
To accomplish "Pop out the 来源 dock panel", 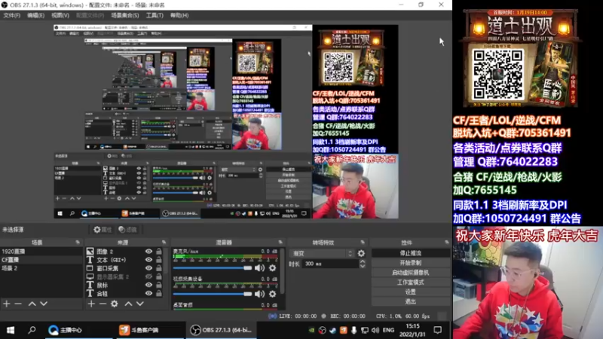I will point(164,243).
